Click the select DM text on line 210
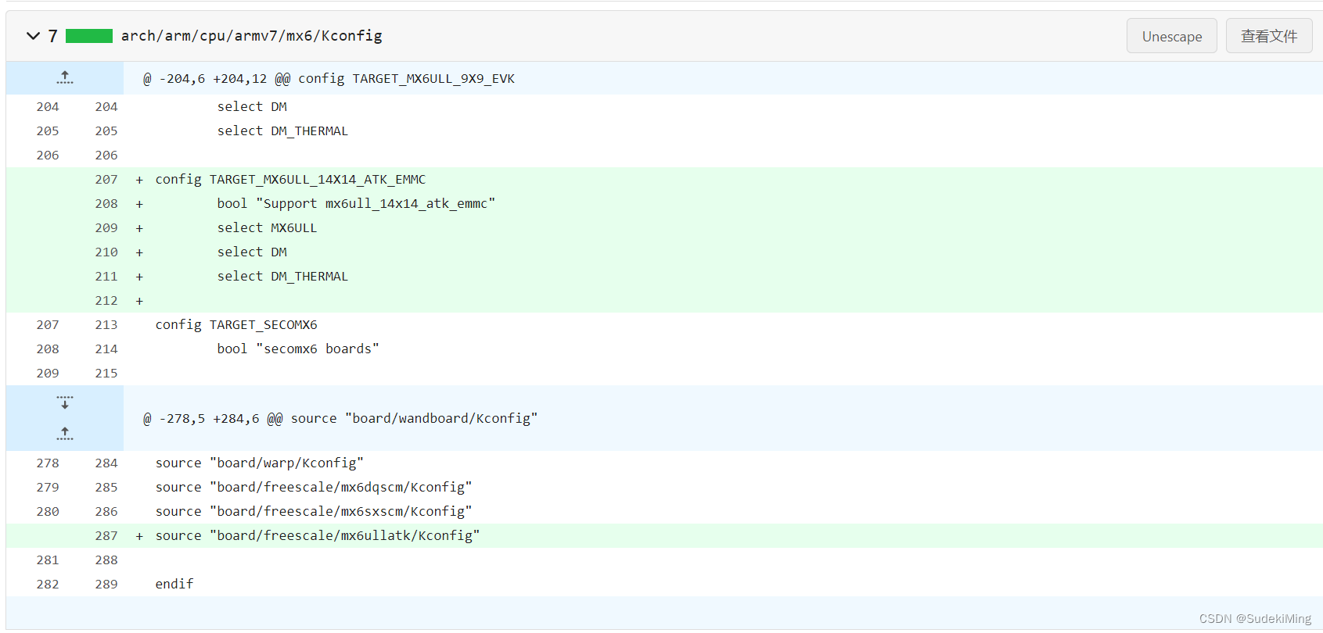Viewport: 1323px width, 633px height. tap(252, 252)
